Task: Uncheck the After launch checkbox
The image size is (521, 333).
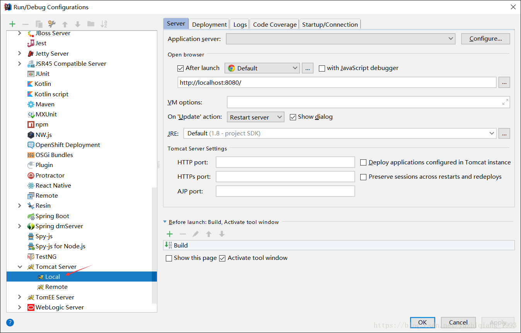Action: (180, 68)
